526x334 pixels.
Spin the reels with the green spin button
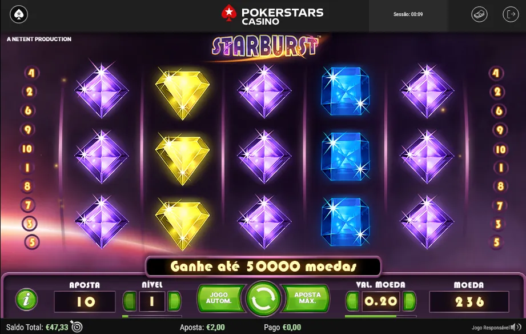(x=263, y=299)
